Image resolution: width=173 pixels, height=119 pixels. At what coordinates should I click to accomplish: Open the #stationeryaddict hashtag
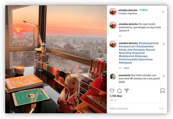pos(129,59)
